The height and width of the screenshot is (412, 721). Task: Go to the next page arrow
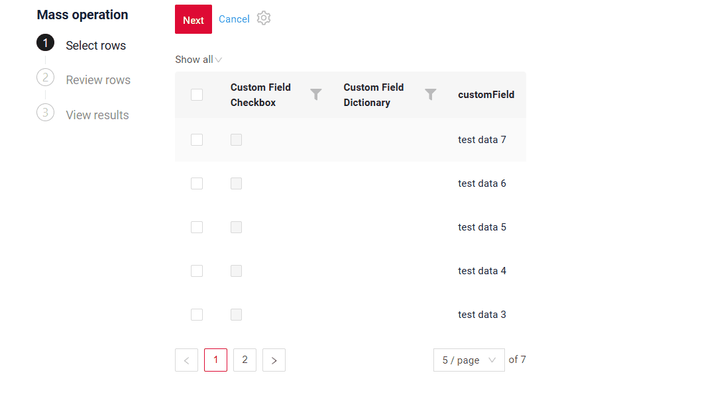(x=274, y=360)
